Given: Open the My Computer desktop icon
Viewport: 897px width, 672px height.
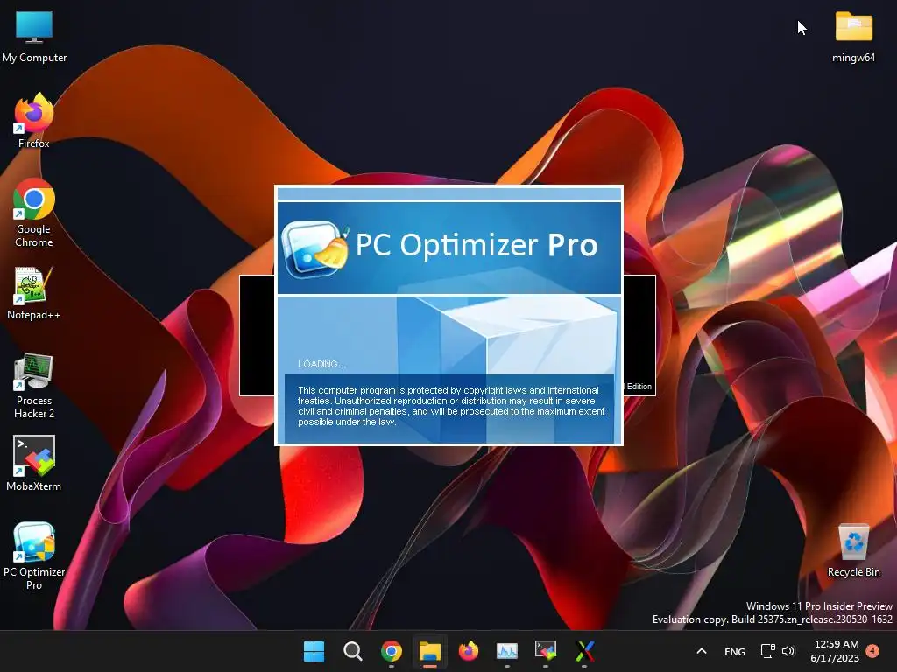Looking at the screenshot, I should [x=34, y=37].
